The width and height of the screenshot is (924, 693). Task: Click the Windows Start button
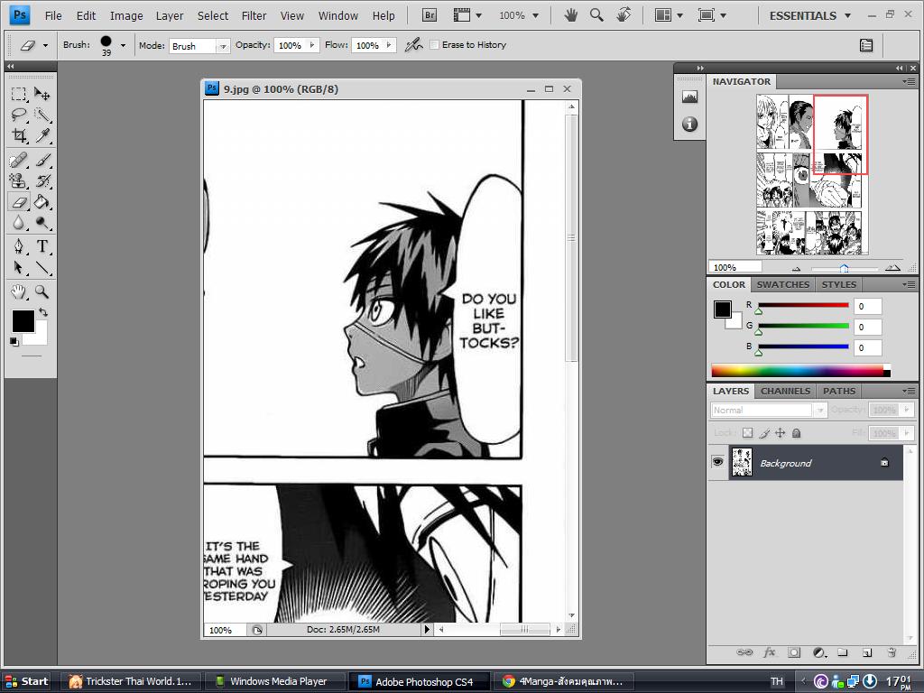(x=26, y=681)
